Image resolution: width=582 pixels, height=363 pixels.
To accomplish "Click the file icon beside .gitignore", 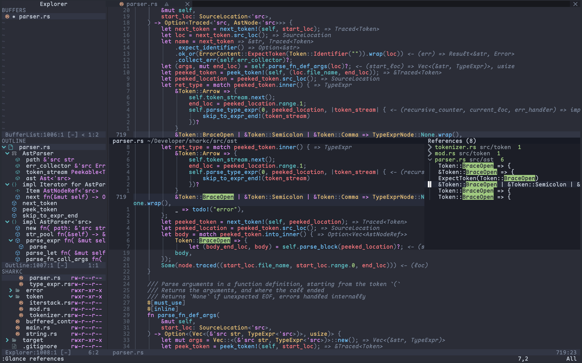I will coord(14,346).
